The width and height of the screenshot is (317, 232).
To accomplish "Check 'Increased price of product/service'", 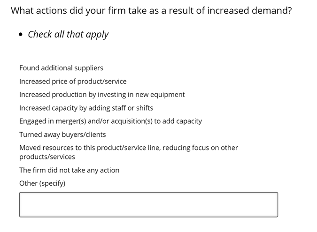I will click(73, 81).
